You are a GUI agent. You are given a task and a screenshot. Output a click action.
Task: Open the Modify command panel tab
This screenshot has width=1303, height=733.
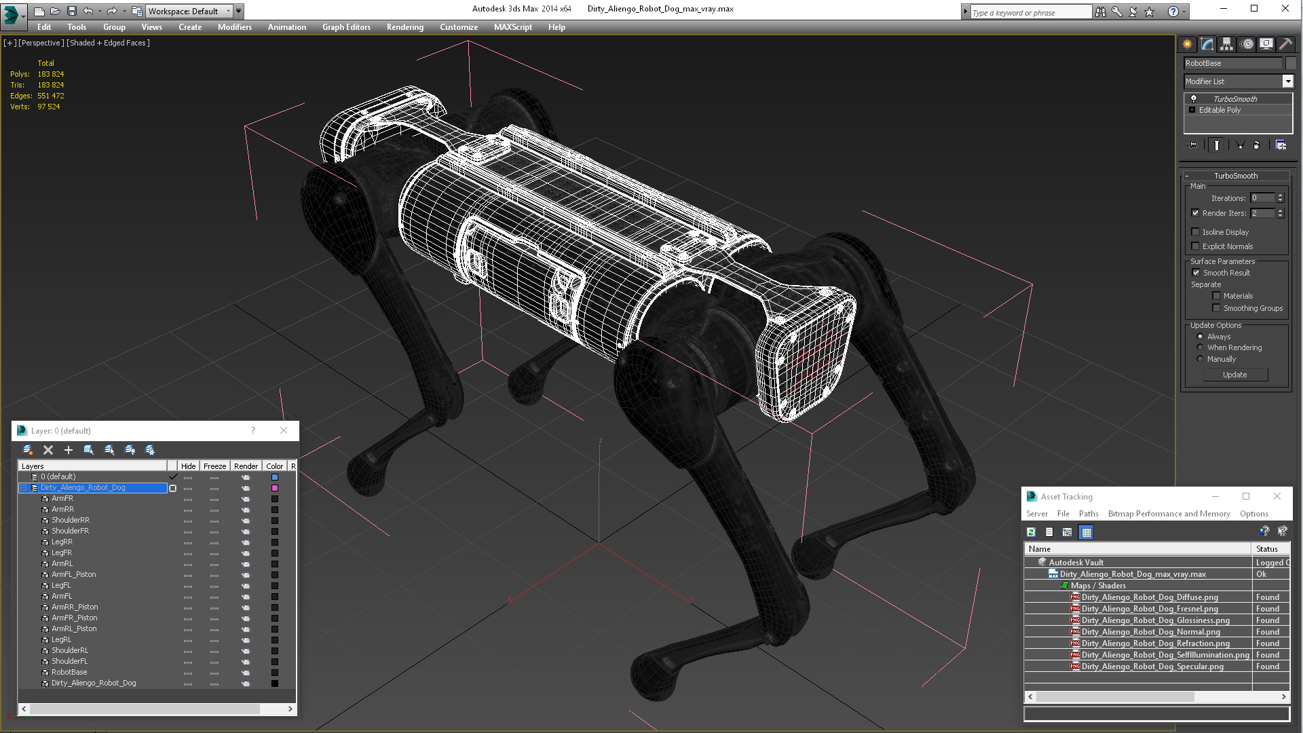[x=1207, y=44]
